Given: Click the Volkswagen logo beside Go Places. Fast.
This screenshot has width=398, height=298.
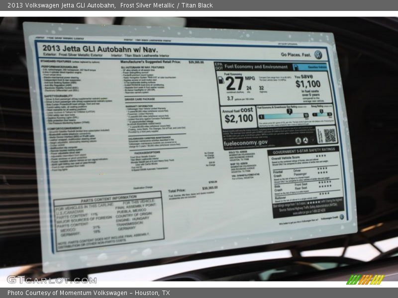Looking at the screenshot, I should click(x=318, y=55).
